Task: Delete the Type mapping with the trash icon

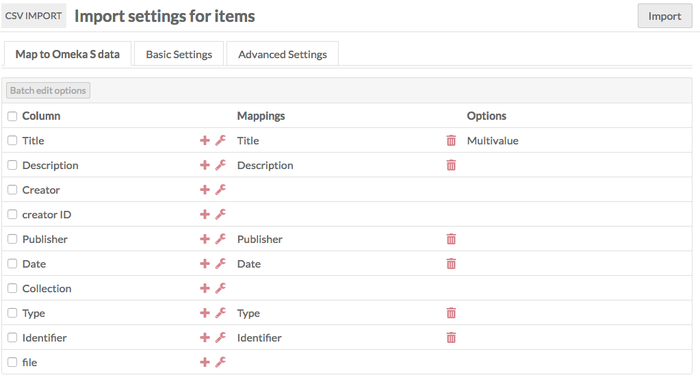Action: tap(452, 313)
